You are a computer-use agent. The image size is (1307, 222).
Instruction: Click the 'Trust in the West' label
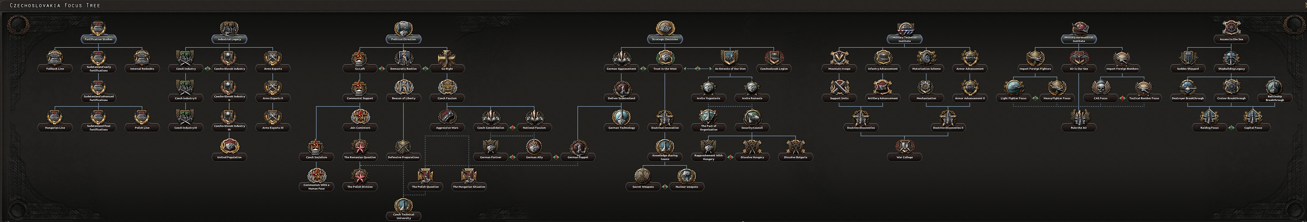click(665, 68)
